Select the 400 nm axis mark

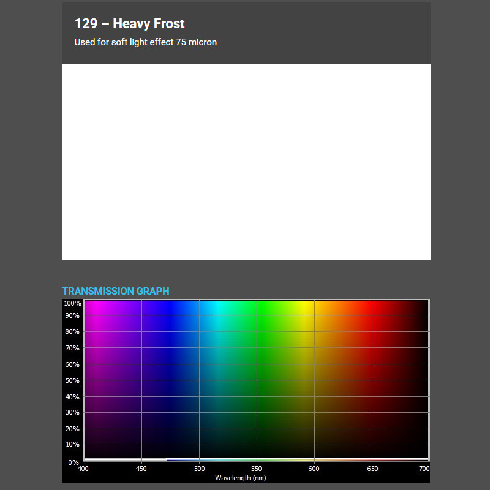pyautogui.click(x=83, y=469)
